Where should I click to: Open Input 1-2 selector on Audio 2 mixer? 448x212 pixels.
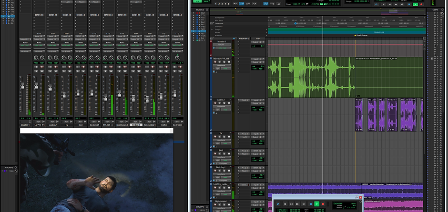[53, 36]
